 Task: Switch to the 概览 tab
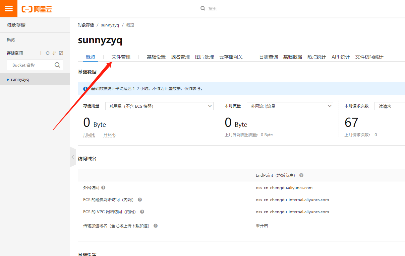[91, 57]
